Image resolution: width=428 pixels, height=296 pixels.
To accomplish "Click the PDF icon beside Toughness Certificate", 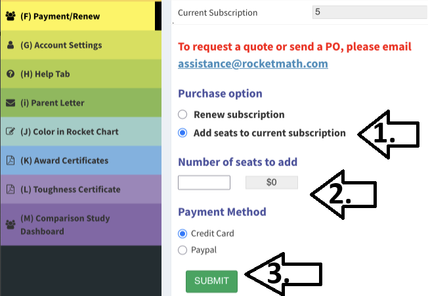I will coord(10,190).
